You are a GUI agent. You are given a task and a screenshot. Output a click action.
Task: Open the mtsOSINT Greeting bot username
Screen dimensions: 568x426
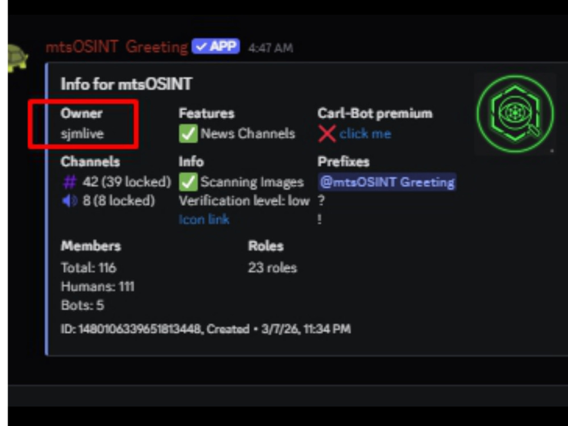[116, 47]
